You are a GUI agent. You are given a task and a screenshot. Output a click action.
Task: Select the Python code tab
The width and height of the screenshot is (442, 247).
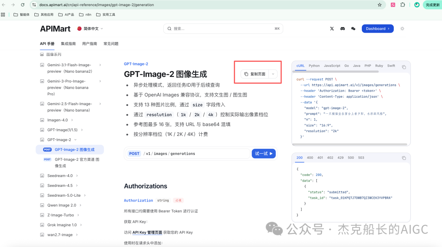click(314, 65)
